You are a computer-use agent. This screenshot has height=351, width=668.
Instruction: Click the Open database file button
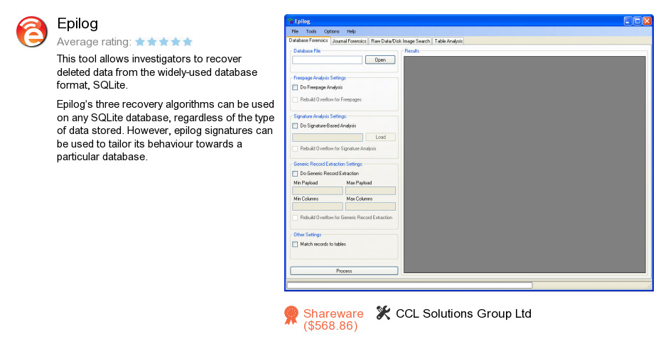click(x=380, y=60)
